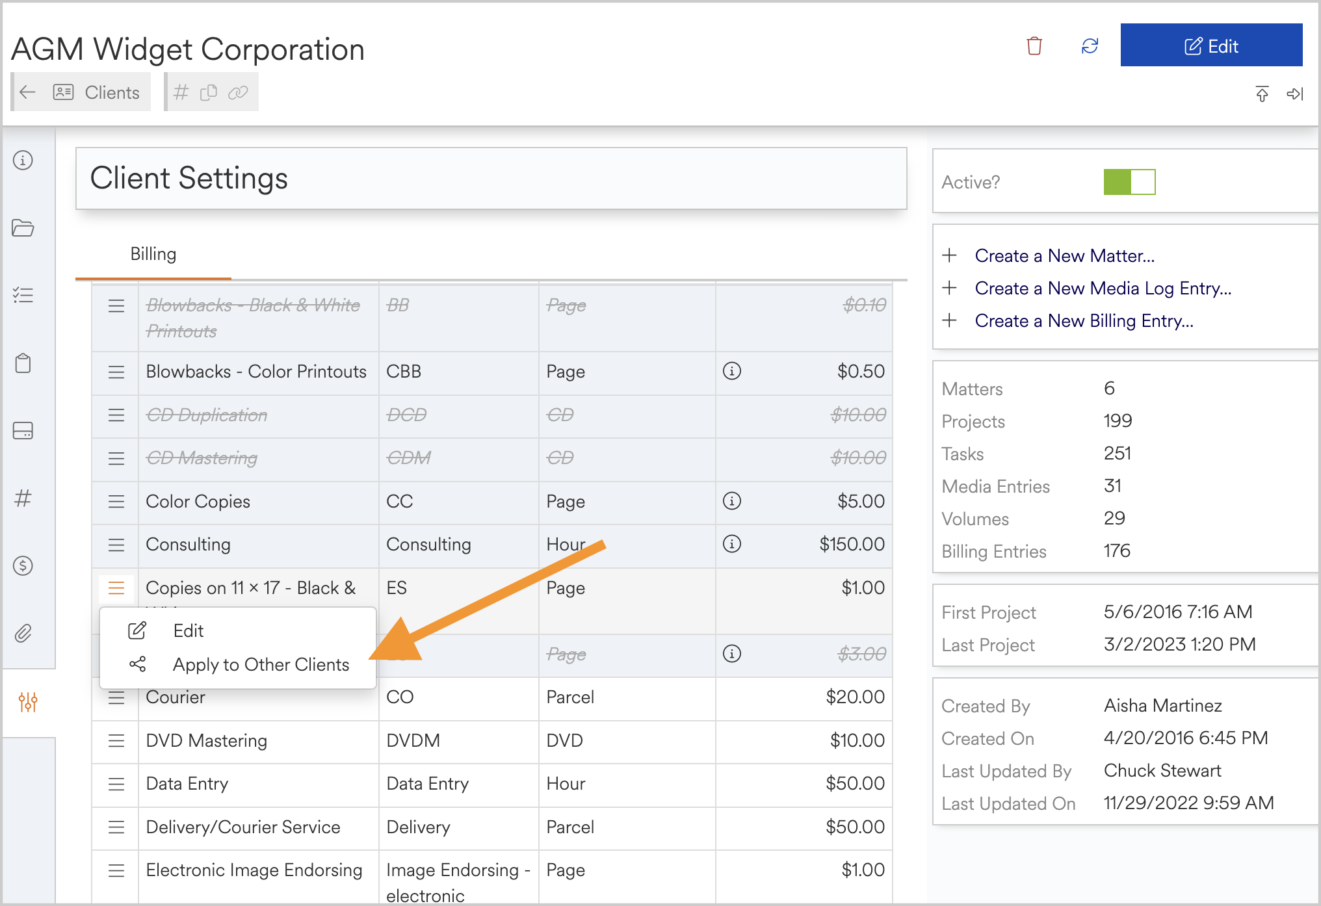
Task: Open row menu for Courier
Action: pos(116,698)
